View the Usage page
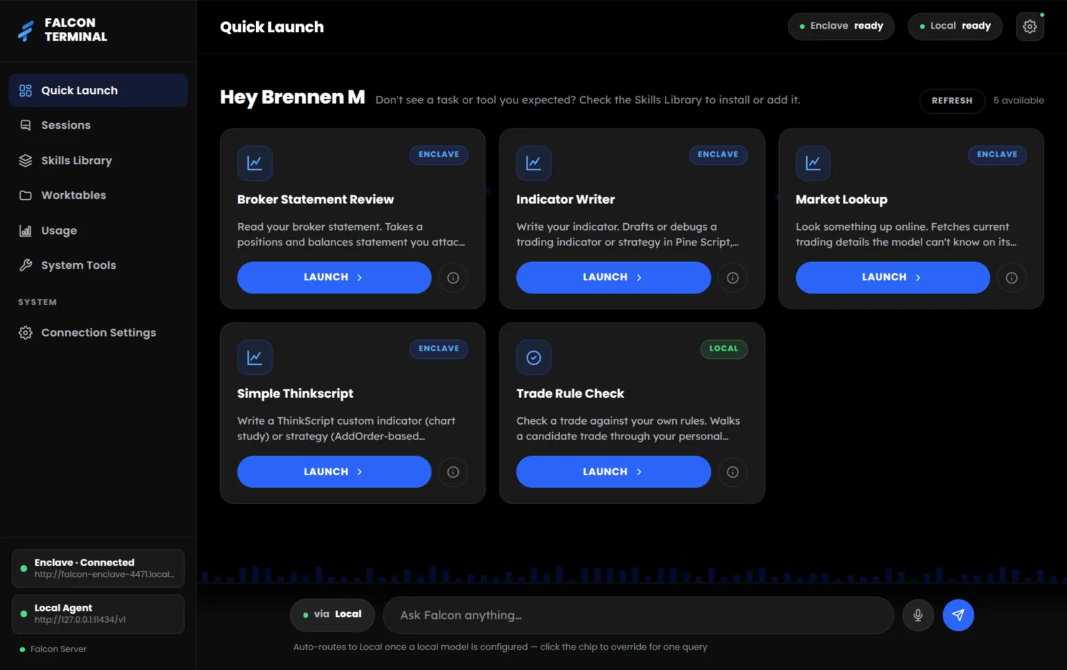The image size is (1067, 670). (98, 231)
